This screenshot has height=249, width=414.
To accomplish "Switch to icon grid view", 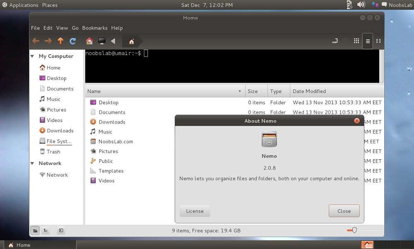I will coord(356,41).
